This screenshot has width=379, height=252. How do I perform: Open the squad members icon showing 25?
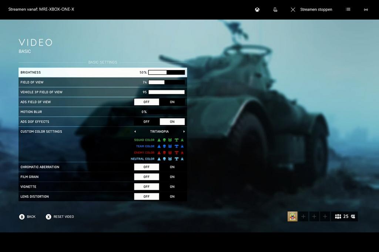[x=338, y=217]
